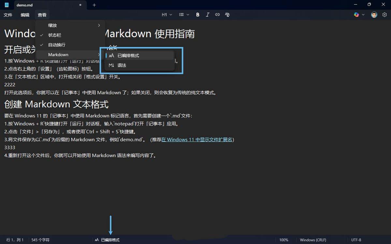This screenshot has width=391, height=244.
Task: Open the H1 heading level dropdown
Action: point(167,15)
